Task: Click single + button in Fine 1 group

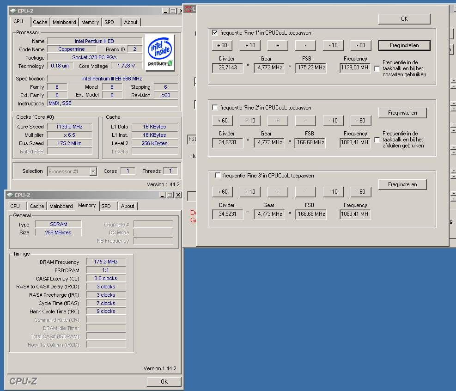Action: tap(278, 45)
